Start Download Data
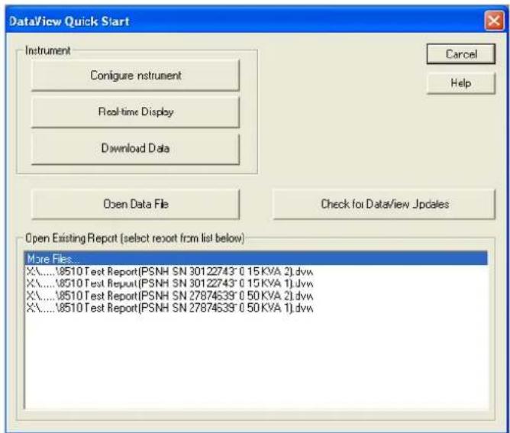This screenshot has height=433, width=510. (x=135, y=149)
